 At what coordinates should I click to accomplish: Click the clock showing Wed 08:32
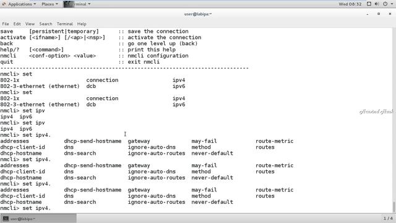350,4
